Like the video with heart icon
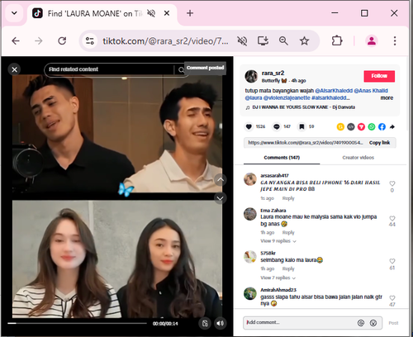This screenshot has width=413, height=337. coord(249,126)
